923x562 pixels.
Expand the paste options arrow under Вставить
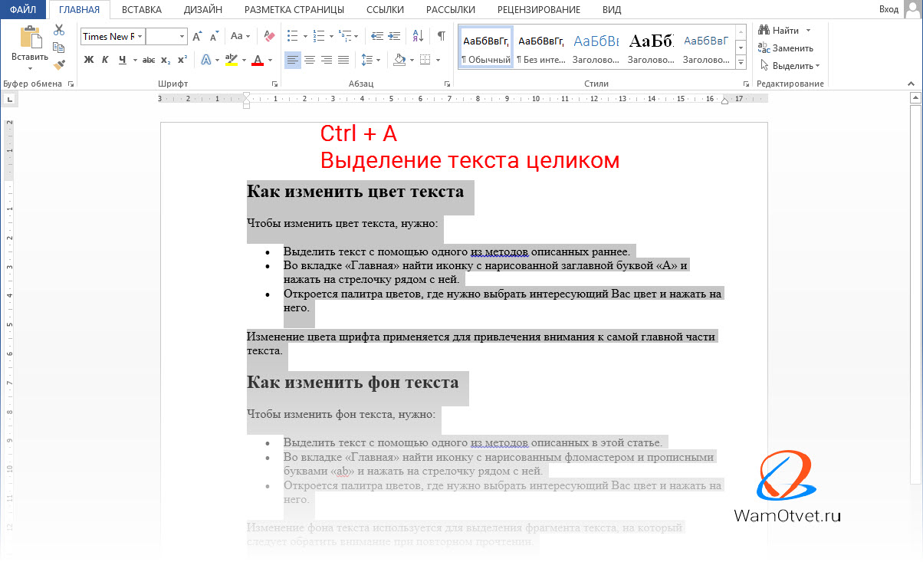point(31,67)
